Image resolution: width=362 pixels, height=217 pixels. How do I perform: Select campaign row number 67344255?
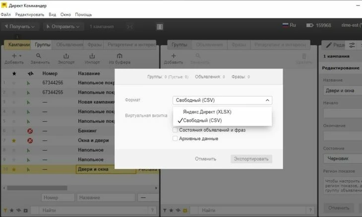[x=53, y=92]
